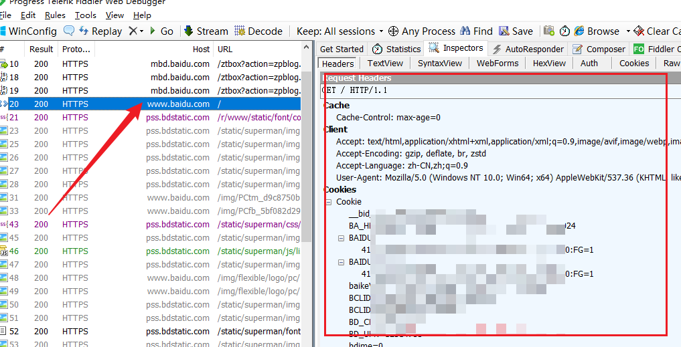Click the timer stopwatch toolbar icon
This screenshot has height=347, width=681.
[x=564, y=31]
